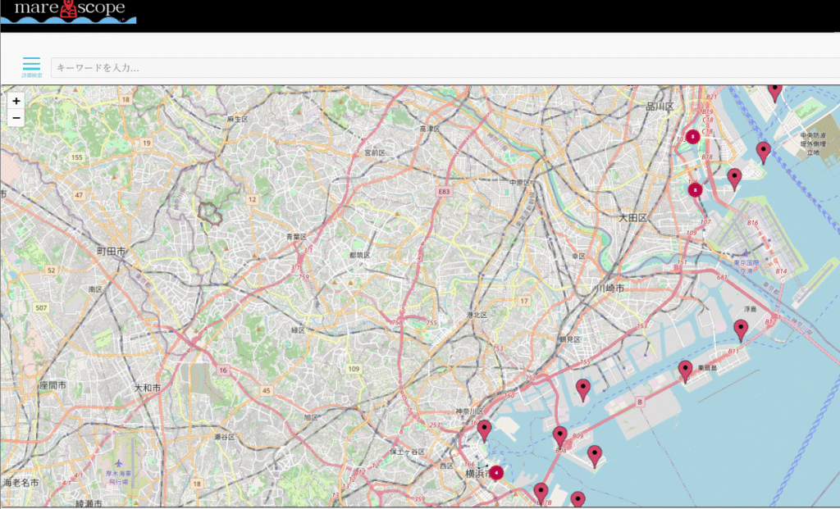Click the 港北区 map label
Screen dimensions: 840x509
click(477, 315)
